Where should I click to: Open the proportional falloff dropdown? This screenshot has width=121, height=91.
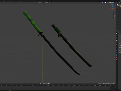(51, 3)
